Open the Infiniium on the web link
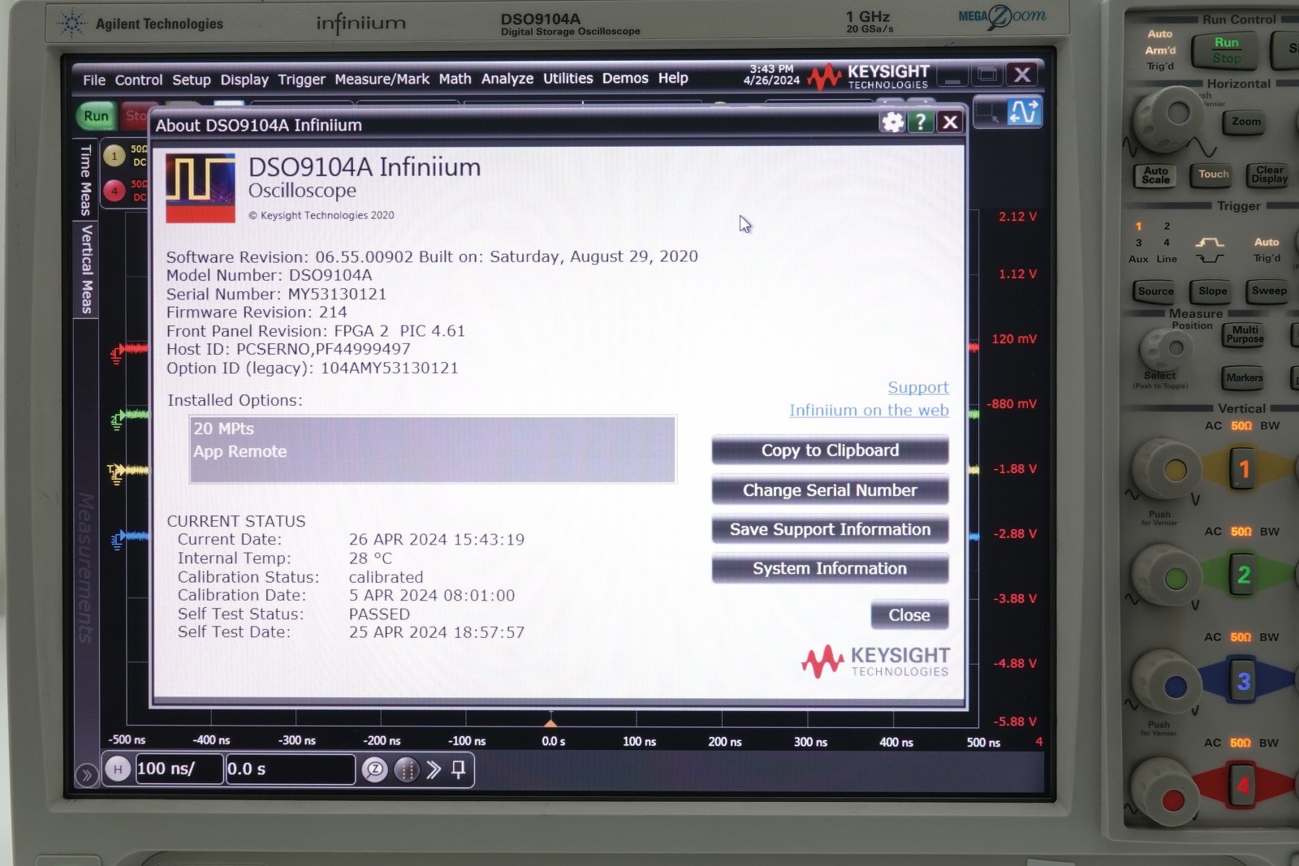The width and height of the screenshot is (1299, 866). click(x=869, y=411)
